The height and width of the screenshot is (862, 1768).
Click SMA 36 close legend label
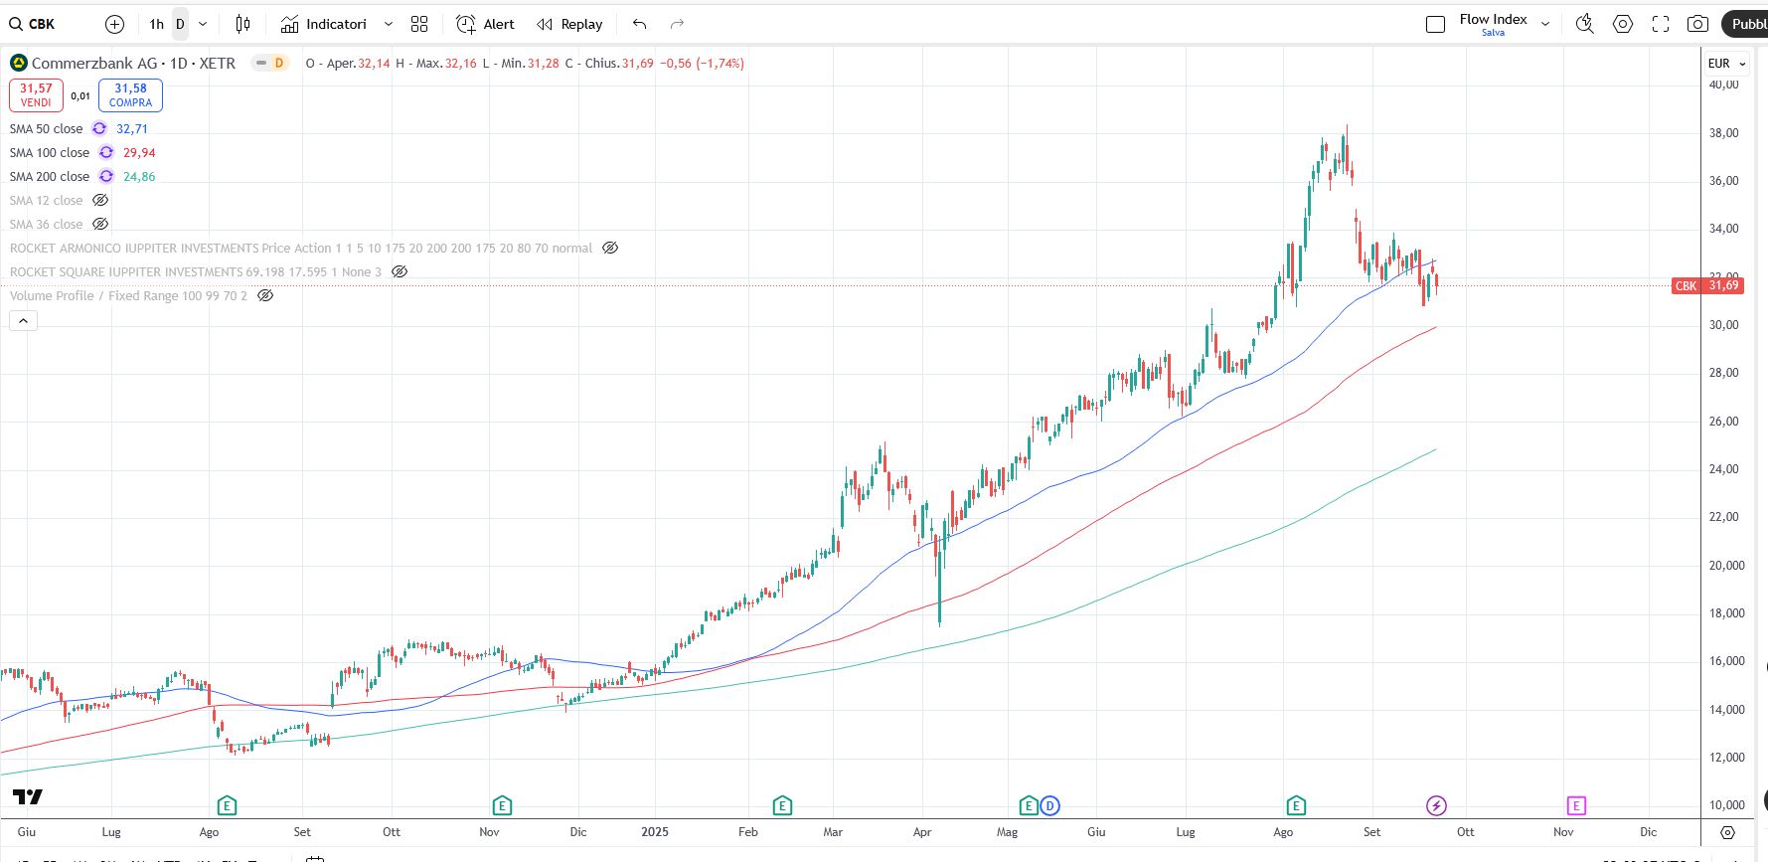pyautogui.click(x=46, y=224)
